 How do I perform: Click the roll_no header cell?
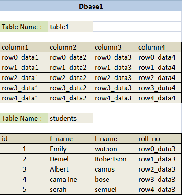tap(159, 138)
